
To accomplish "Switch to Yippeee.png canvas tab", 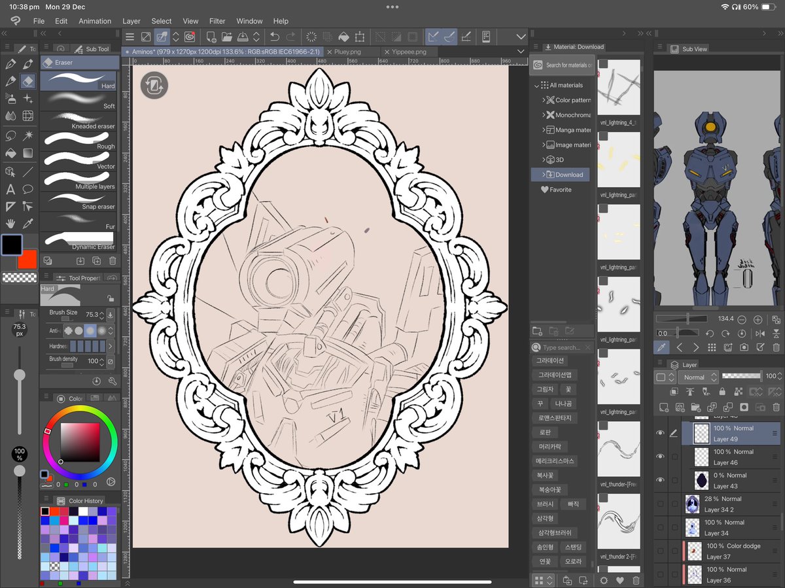I will pos(409,52).
